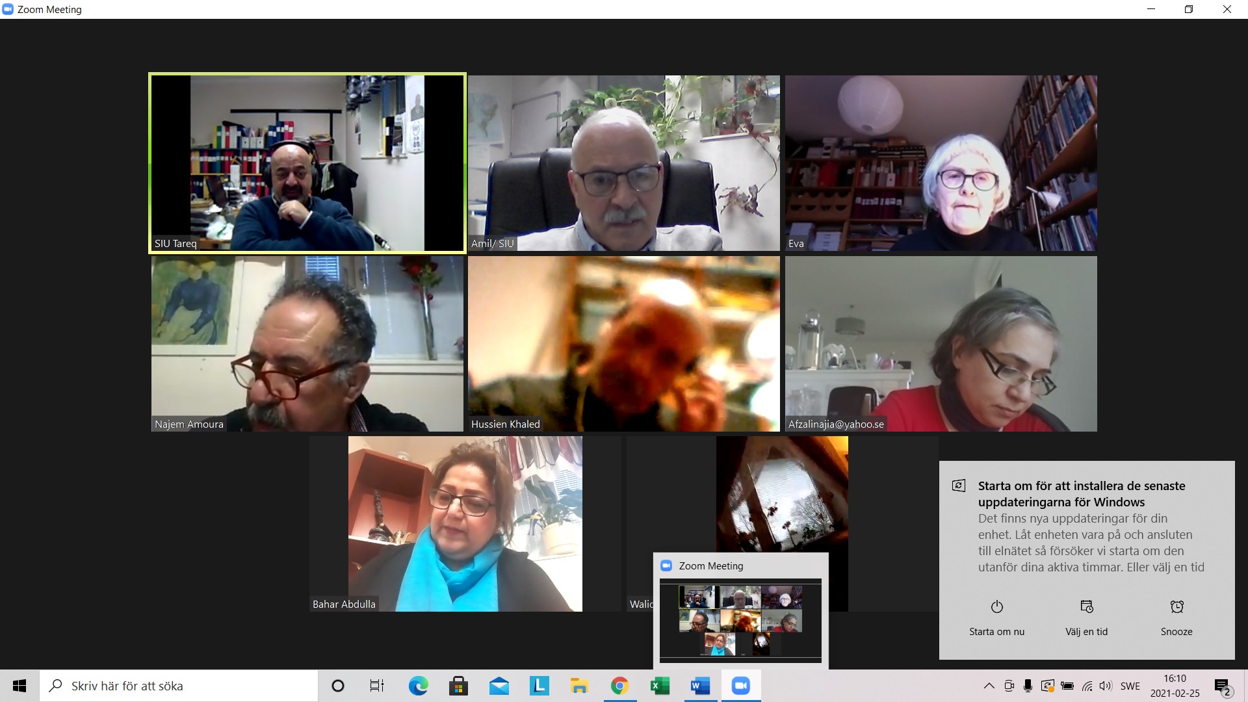Image resolution: width=1248 pixels, height=702 pixels.
Task: Click the Zoom logo in the title bar
Action: (x=8, y=9)
